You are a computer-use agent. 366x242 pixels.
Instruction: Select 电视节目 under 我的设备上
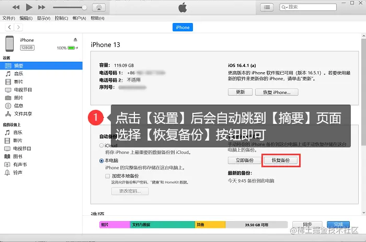[x=41, y=148]
